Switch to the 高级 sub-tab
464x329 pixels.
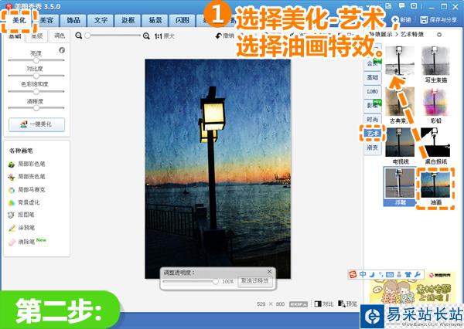[x=37, y=36]
